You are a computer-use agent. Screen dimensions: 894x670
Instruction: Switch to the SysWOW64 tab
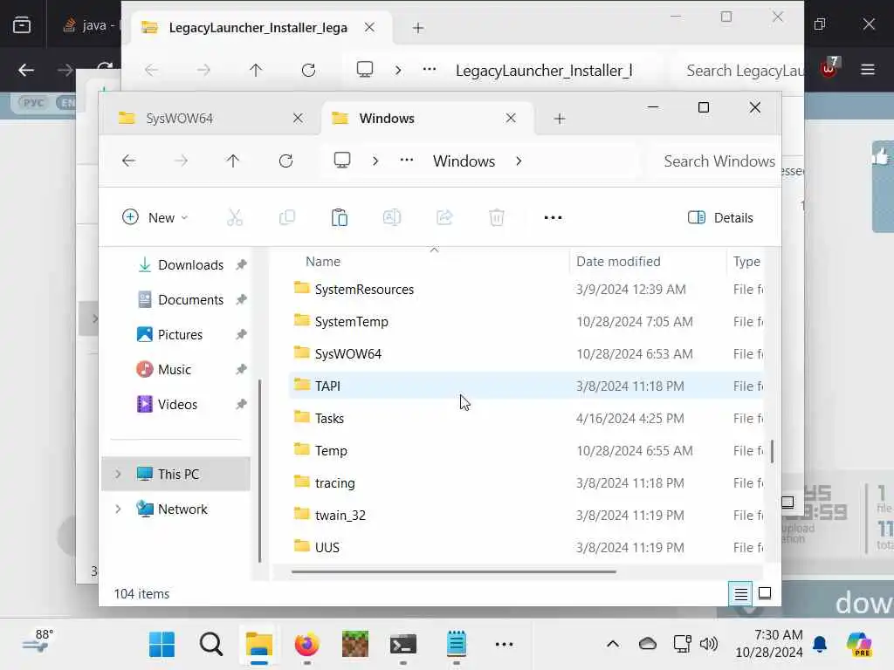[210, 119]
